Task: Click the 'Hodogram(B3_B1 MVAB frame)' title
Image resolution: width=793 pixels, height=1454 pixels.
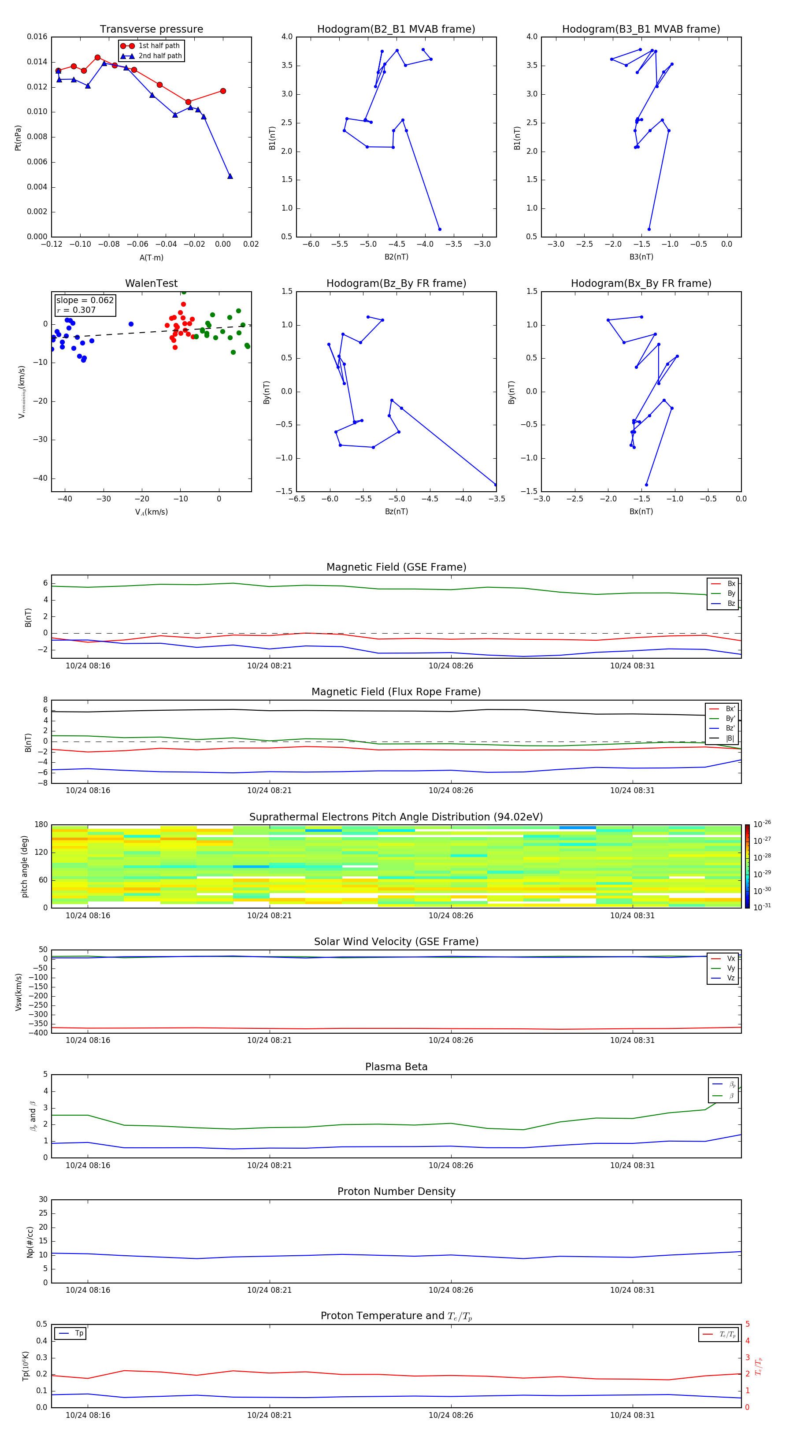Action: tap(641, 29)
